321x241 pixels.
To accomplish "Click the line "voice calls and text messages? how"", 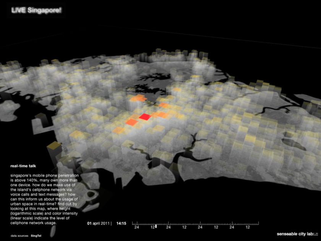I will pos(43,194).
